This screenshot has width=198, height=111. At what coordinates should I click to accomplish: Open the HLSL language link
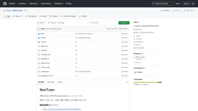click(x=137, y=85)
